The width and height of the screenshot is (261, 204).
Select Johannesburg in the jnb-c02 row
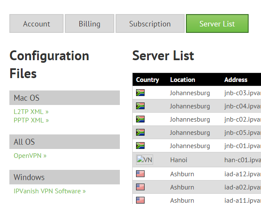190,119
